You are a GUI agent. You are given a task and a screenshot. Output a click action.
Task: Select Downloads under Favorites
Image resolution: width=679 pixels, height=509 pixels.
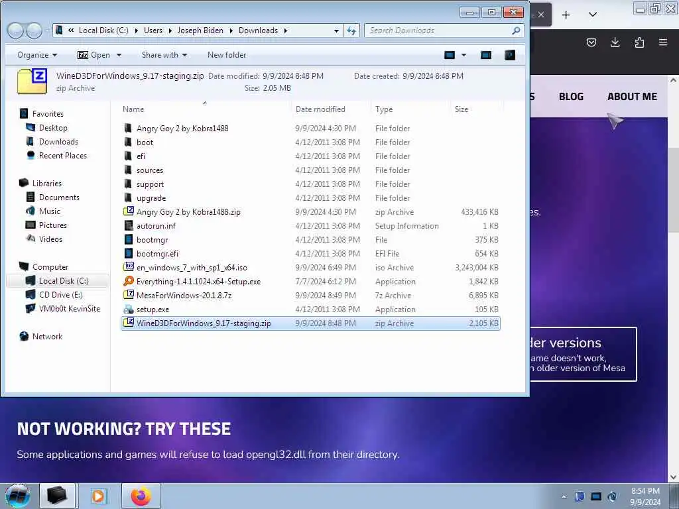[x=58, y=142]
